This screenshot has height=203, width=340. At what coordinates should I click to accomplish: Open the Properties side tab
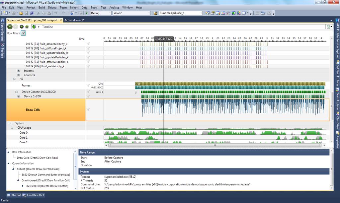337,140
